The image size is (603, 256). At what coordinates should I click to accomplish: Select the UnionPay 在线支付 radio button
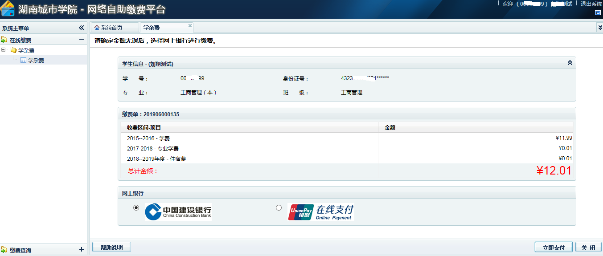(x=279, y=207)
